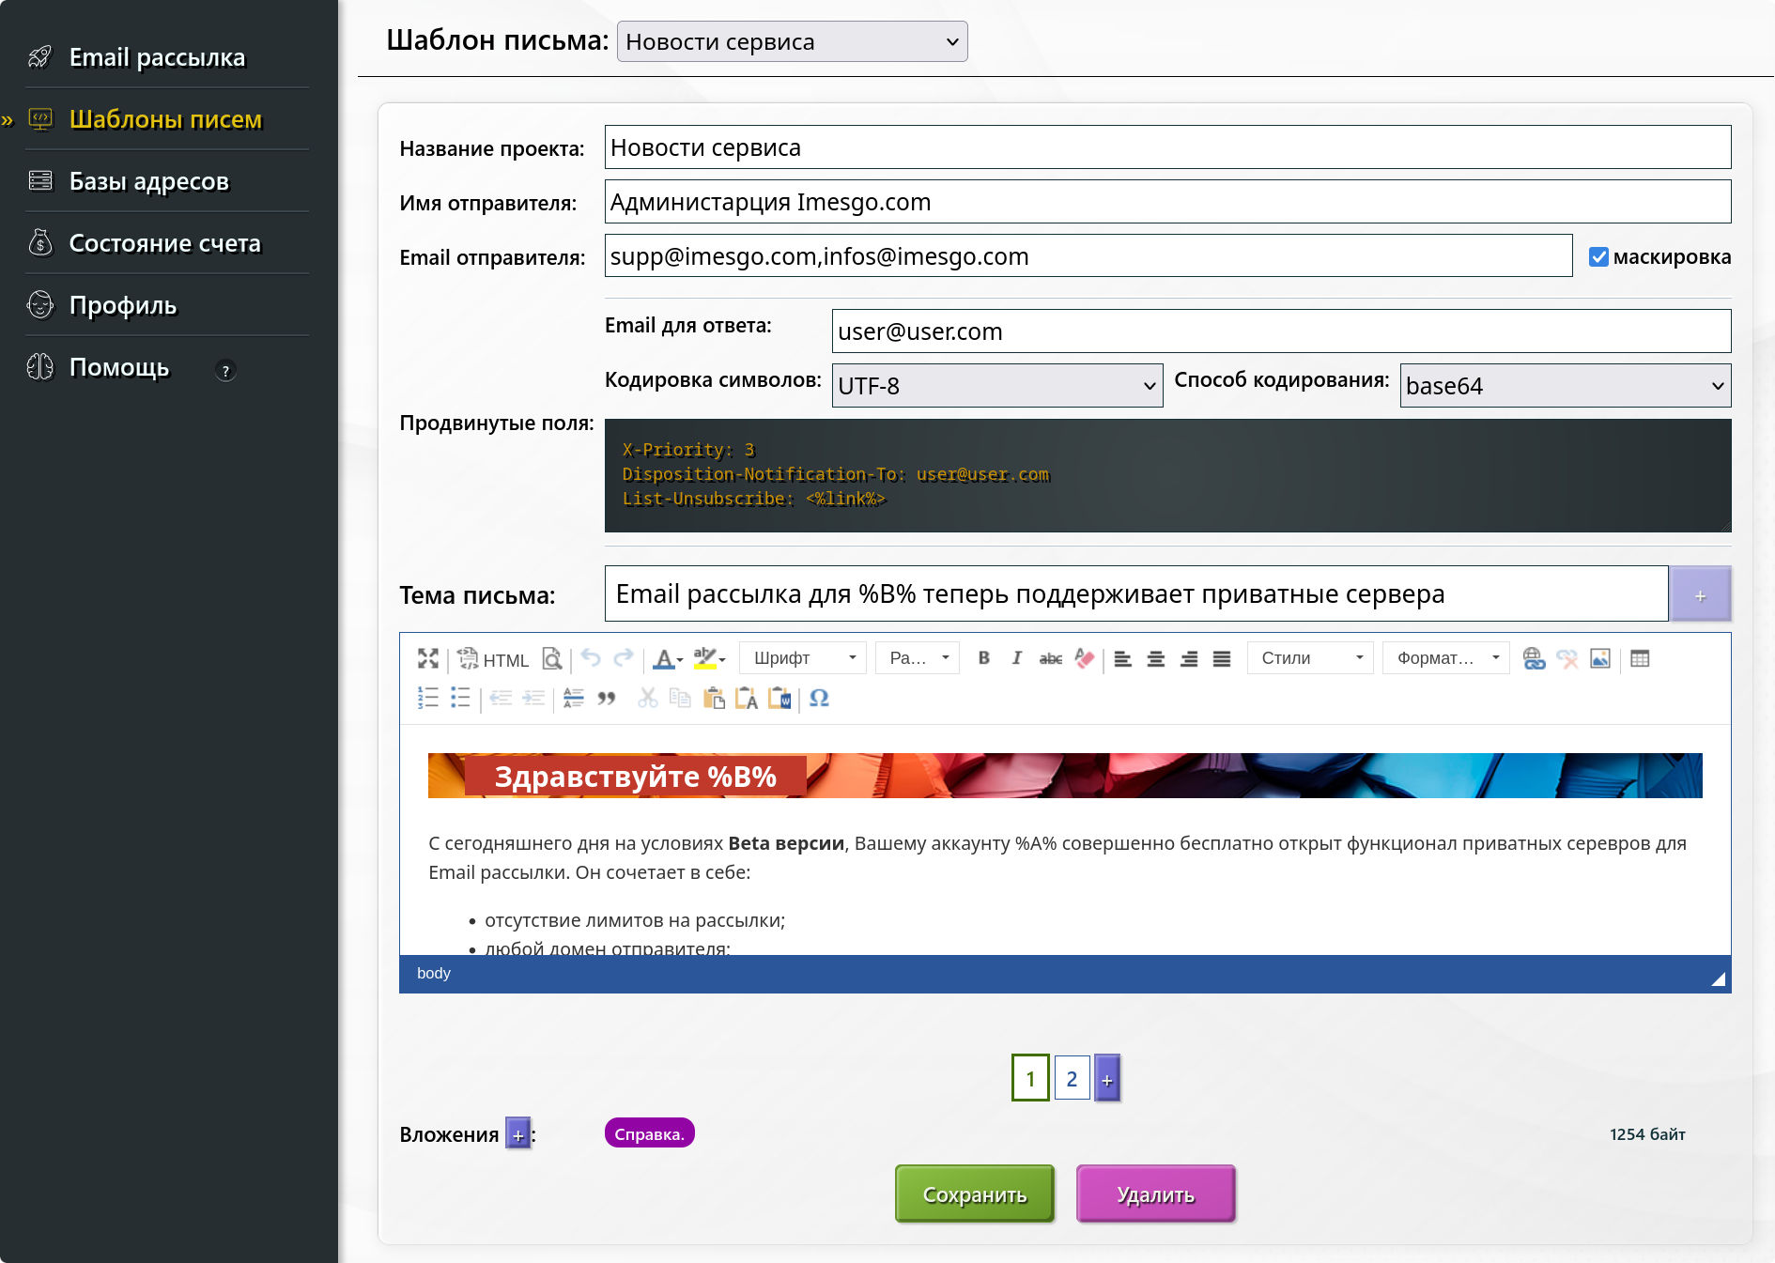Insert a numbered list
The image size is (1775, 1263).
tap(428, 699)
